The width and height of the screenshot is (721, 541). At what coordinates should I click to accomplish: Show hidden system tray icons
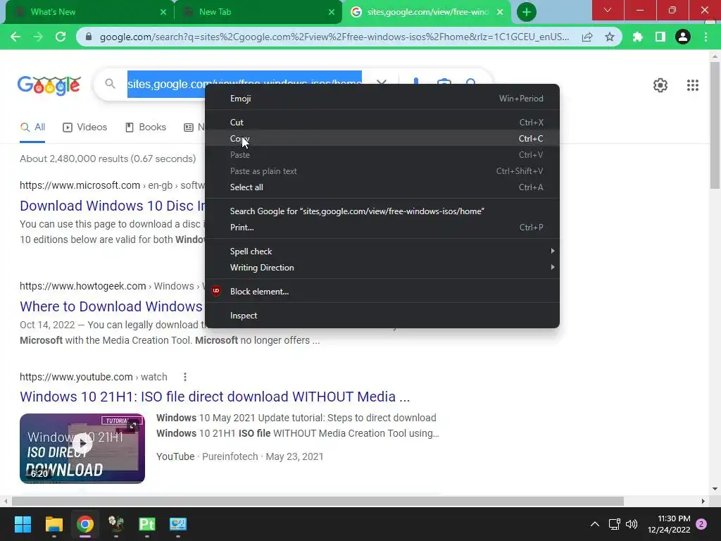[594, 524]
